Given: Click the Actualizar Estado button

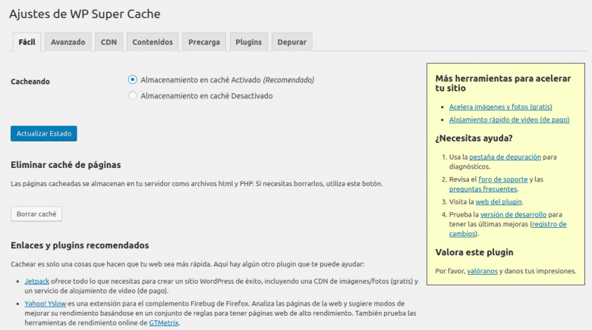Looking at the screenshot, I should click(x=44, y=133).
